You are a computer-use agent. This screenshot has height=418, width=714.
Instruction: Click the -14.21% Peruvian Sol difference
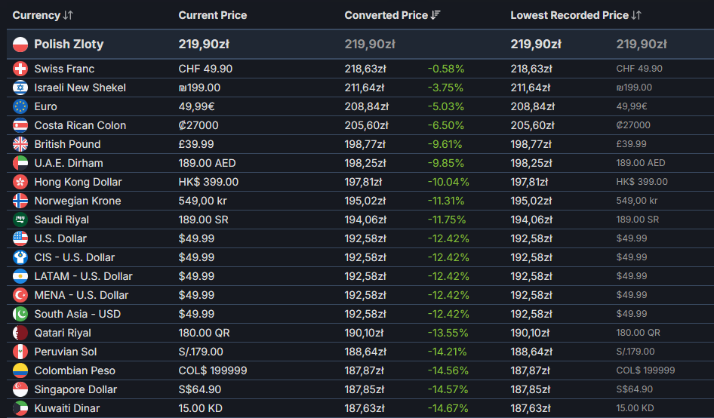[x=445, y=352]
